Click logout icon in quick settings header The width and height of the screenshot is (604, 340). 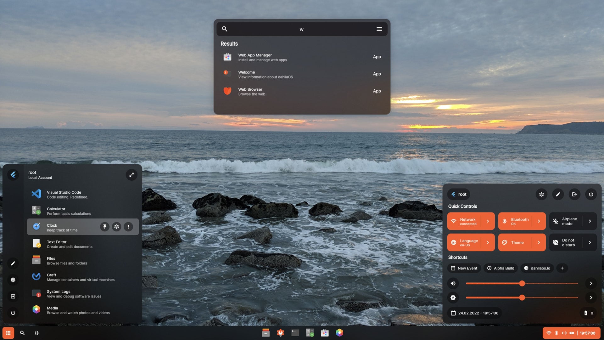coord(574,194)
